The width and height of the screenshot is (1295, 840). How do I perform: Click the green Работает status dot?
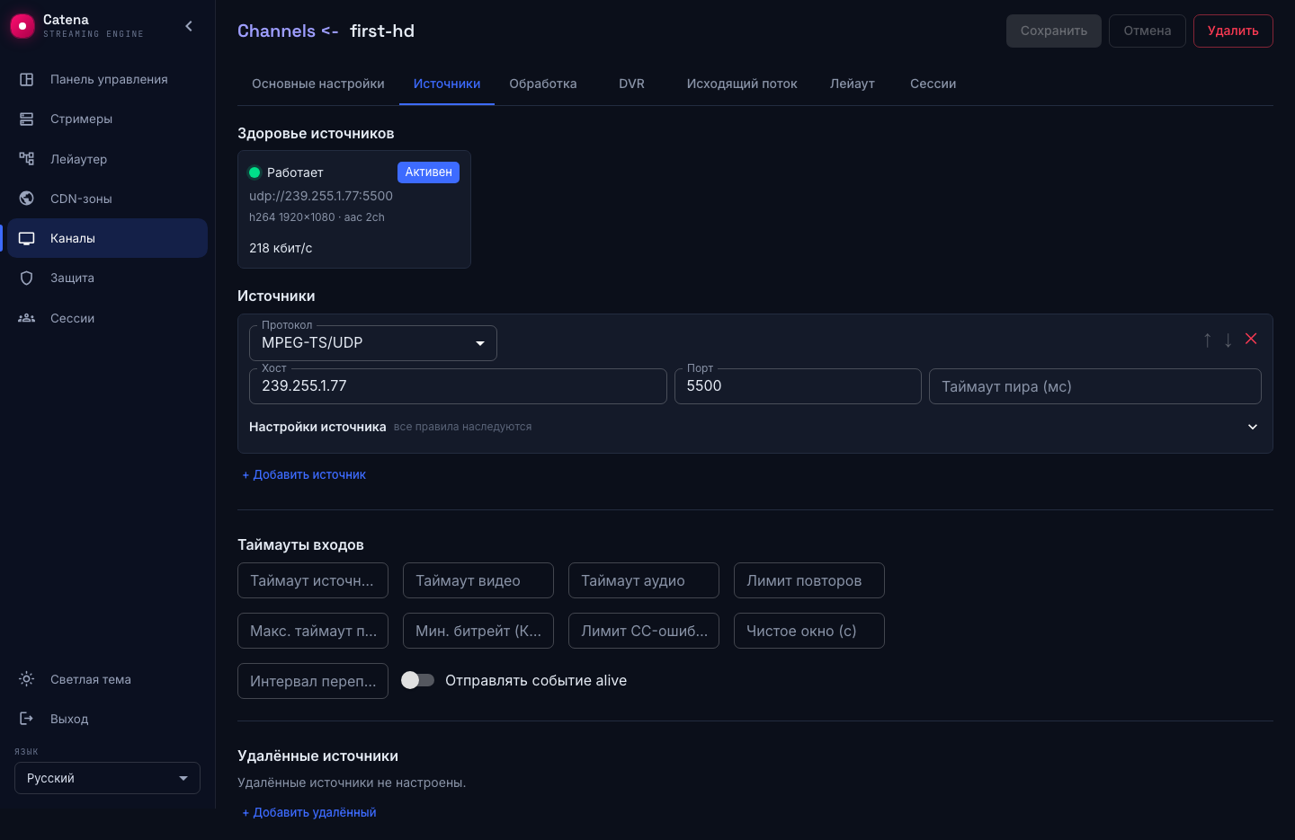click(x=255, y=172)
